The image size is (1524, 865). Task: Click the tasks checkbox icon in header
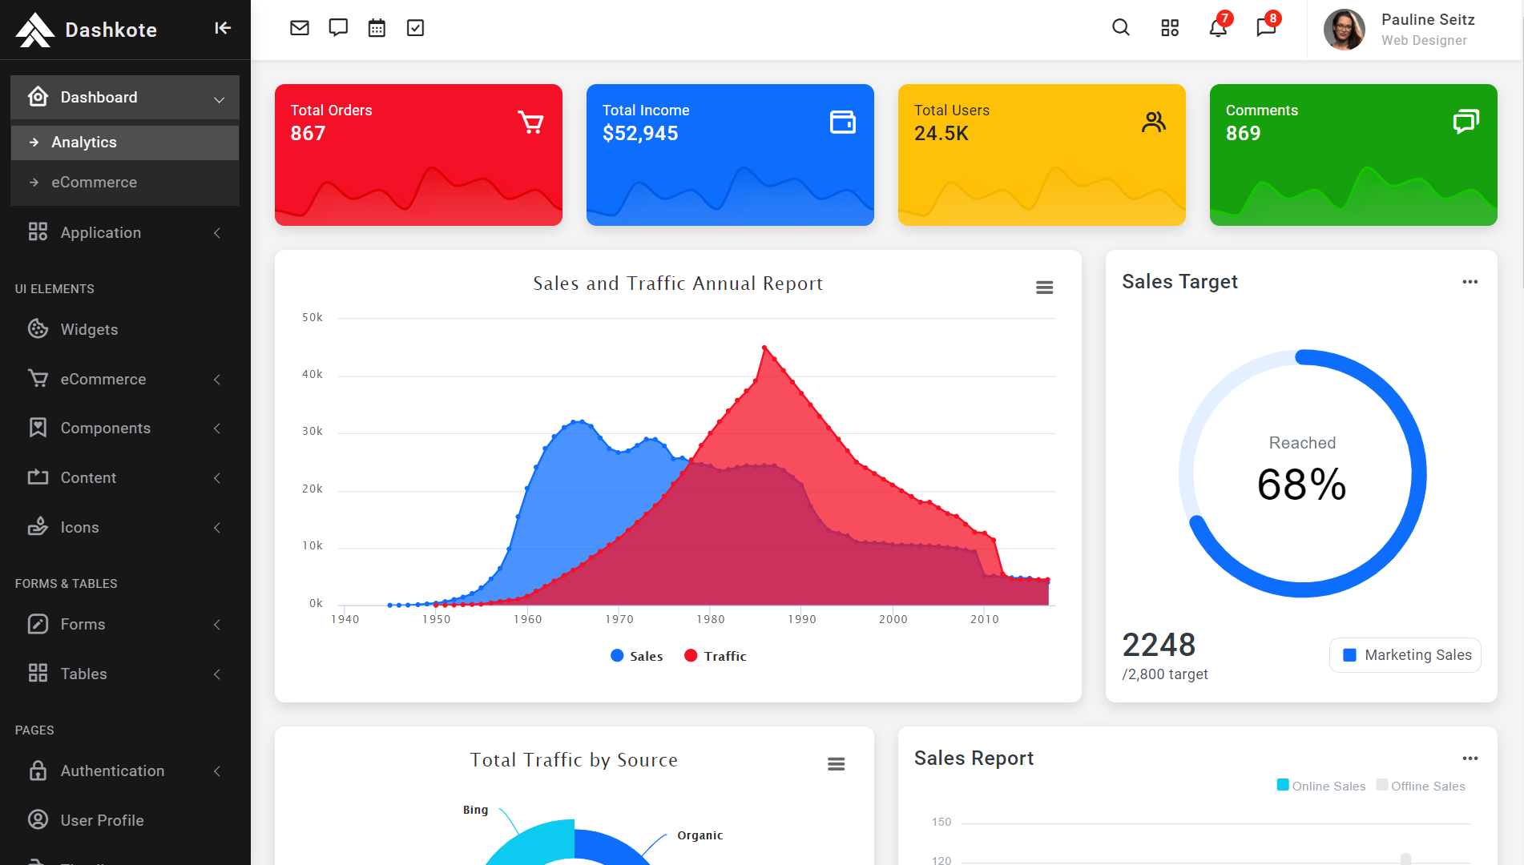tap(415, 27)
